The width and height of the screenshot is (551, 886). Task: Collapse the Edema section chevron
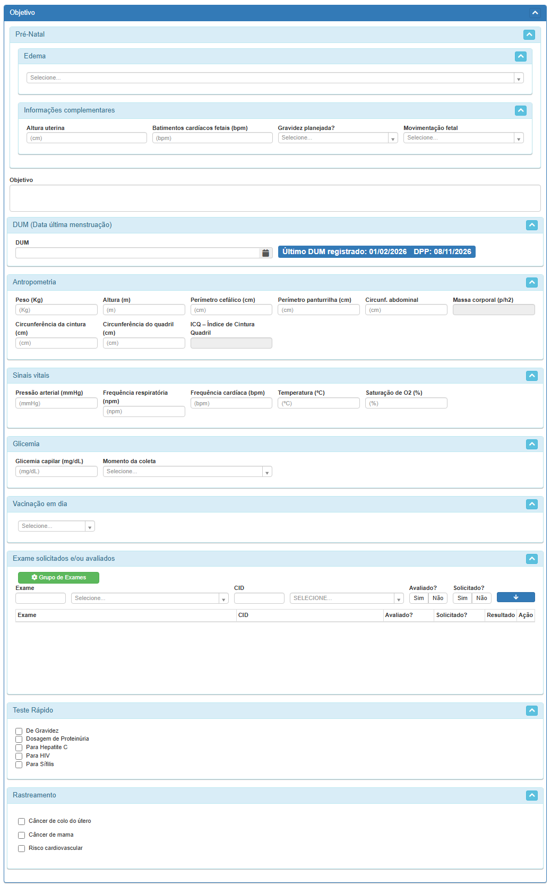(x=520, y=56)
